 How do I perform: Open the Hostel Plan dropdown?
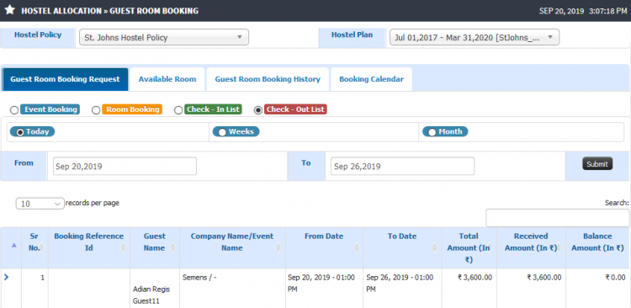(x=475, y=37)
